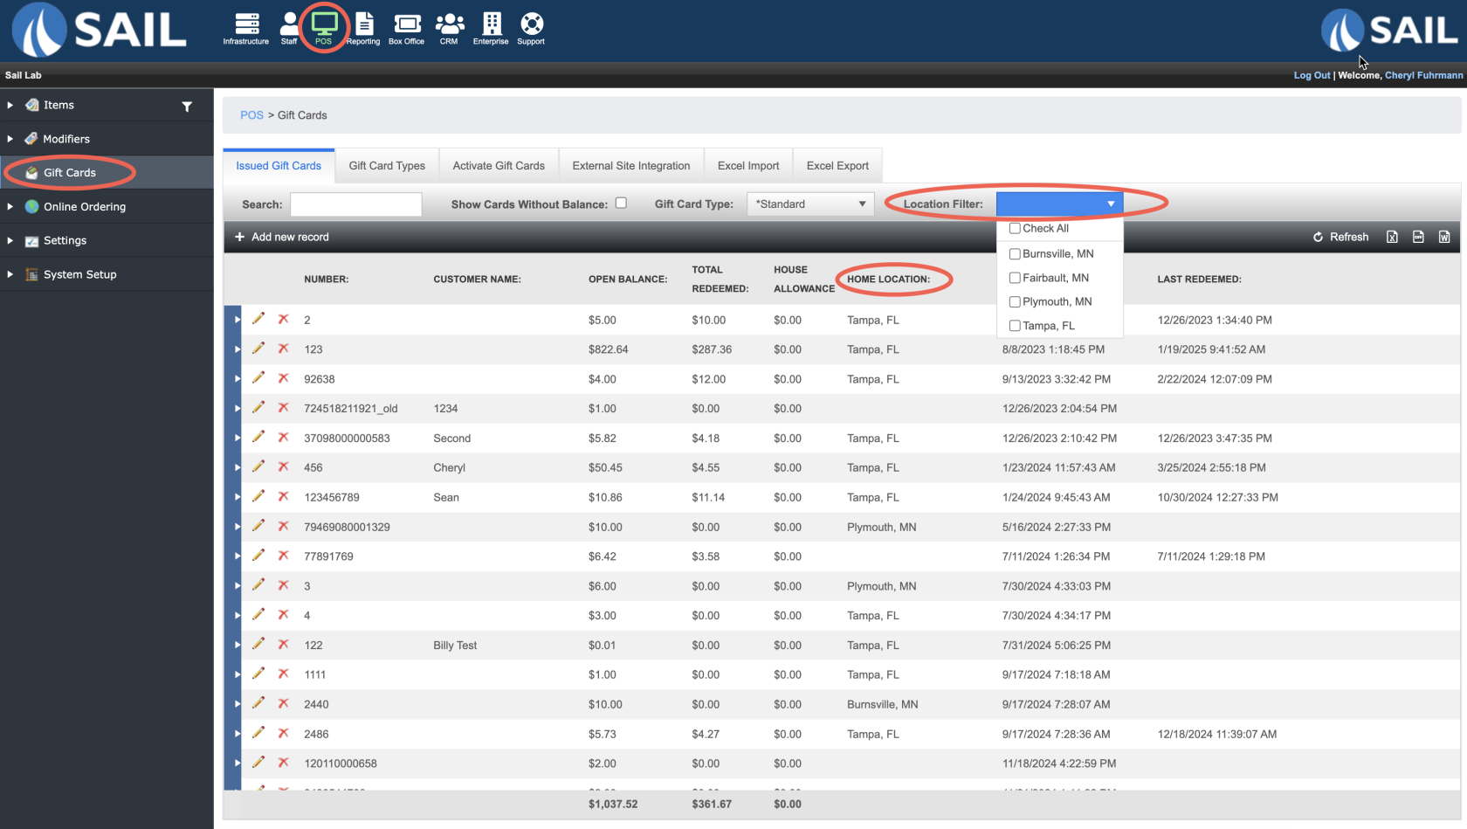The width and height of the screenshot is (1467, 829).
Task: Open the Location Filter dropdown arrow
Action: 1111,204
